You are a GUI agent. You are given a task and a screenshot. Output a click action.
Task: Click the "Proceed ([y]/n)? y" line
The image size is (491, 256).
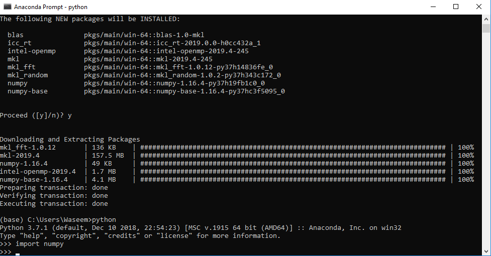coord(36,115)
